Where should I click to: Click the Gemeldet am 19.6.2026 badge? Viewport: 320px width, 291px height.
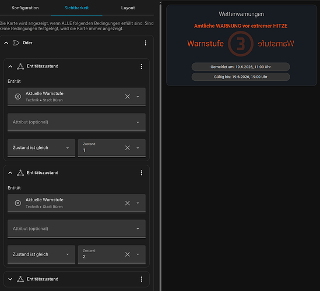(x=241, y=67)
